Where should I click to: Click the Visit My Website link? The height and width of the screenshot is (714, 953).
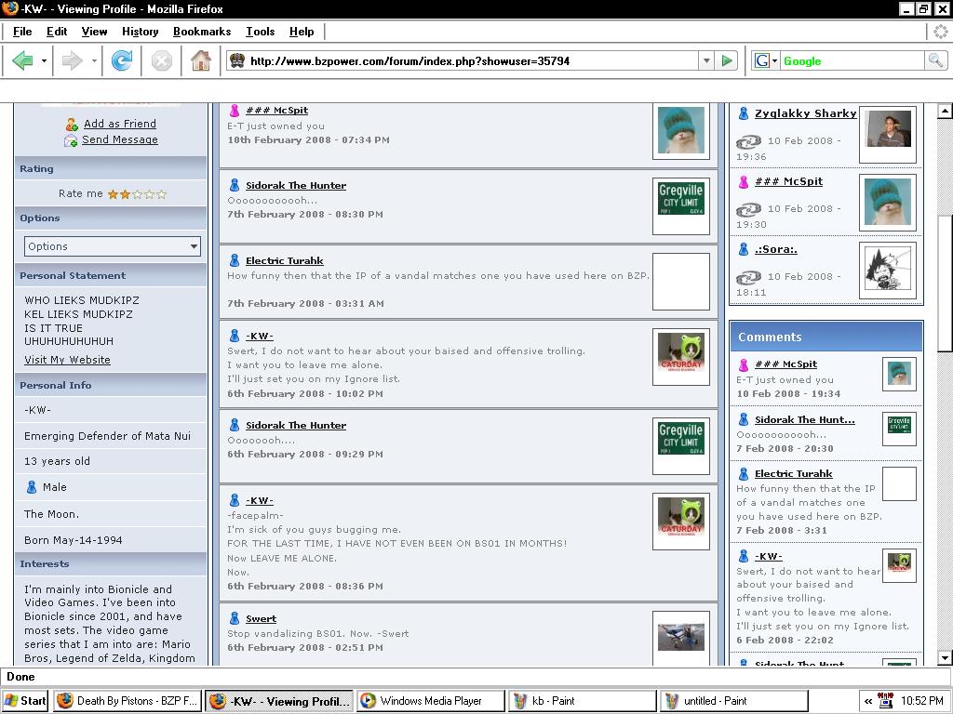67,360
